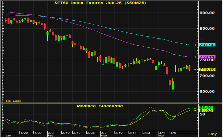Click the cyan arrow beside 797.90
Viewport: 223px width, 138px height.
pos(196,45)
